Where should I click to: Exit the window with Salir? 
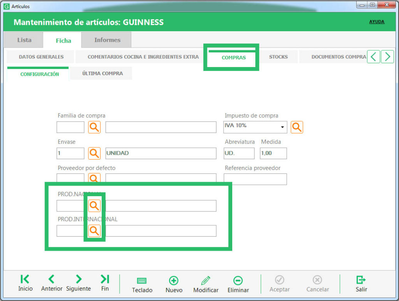pyautogui.click(x=361, y=284)
